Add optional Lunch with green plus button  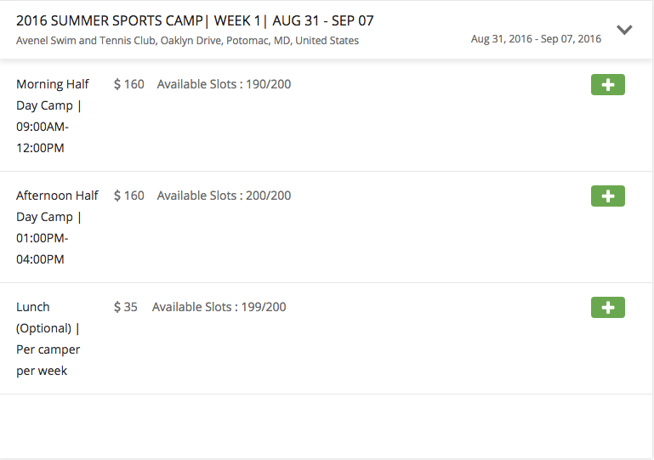pos(607,308)
